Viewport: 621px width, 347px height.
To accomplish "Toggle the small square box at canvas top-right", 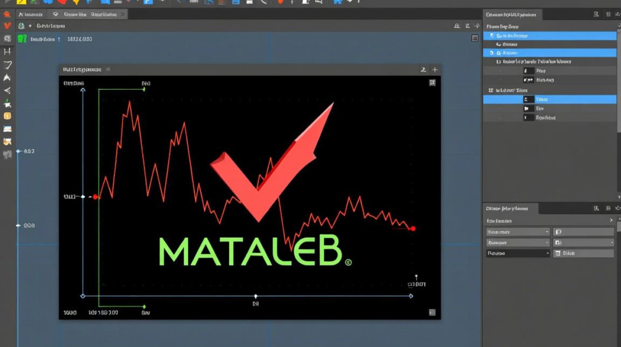I will pyautogui.click(x=475, y=38).
